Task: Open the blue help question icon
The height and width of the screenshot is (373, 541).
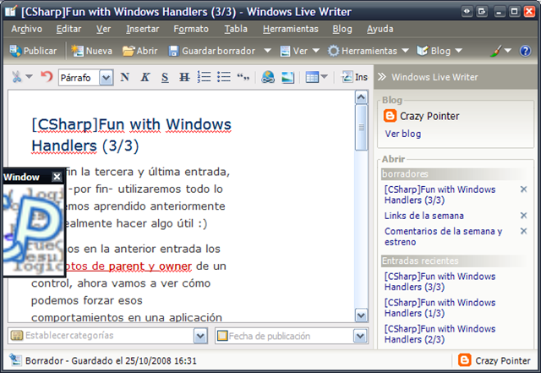Action: [525, 51]
